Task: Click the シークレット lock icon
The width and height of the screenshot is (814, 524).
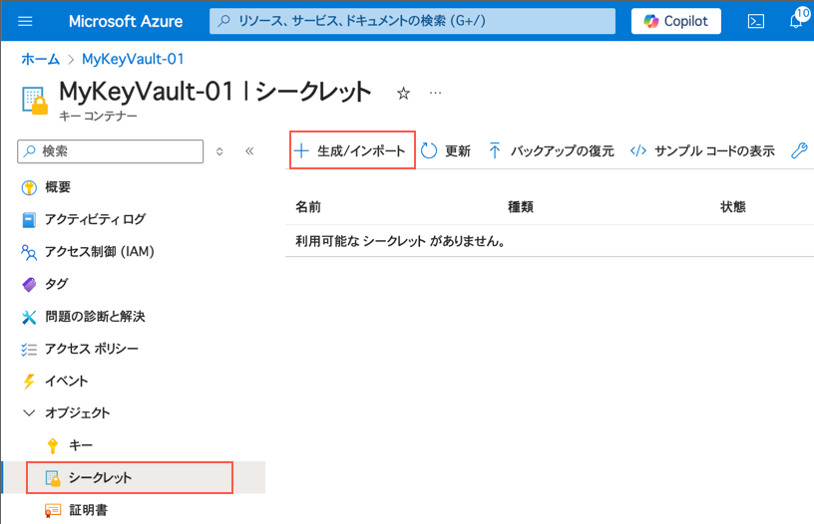Action: [x=53, y=478]
